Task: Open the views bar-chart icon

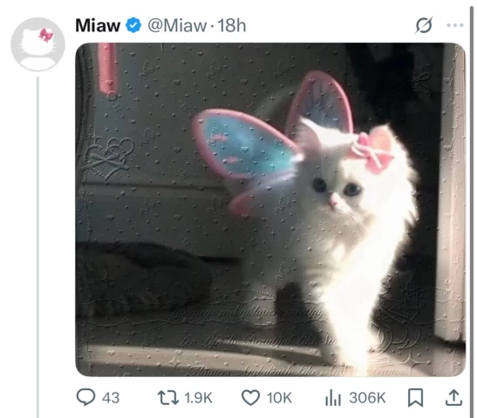Action: tap(333, 398)
